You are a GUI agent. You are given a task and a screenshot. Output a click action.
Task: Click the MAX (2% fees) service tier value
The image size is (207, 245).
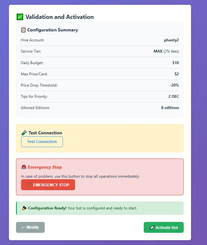[166, 51]
